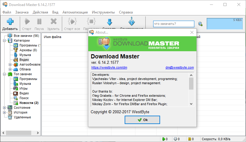Image resolution: width=246 pixels, height=142 pixels.
Task: Expand the Состояние tree node
Action: [x=5, y=108]
